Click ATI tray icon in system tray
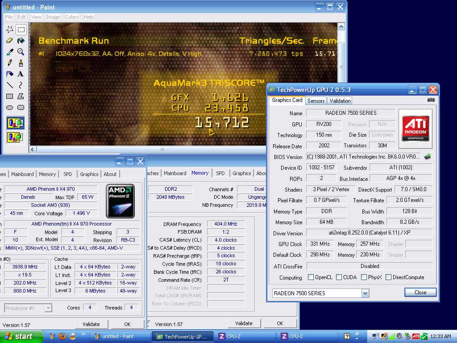The width and height of the screenshot is (457, 343). pyautogui.click(x=416, y=336)
